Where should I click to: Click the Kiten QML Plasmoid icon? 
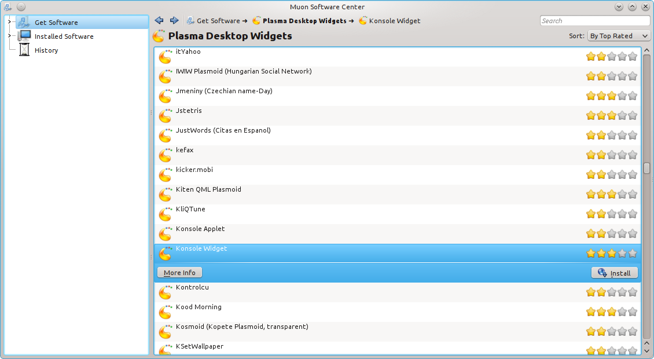[x=166, y=194]
